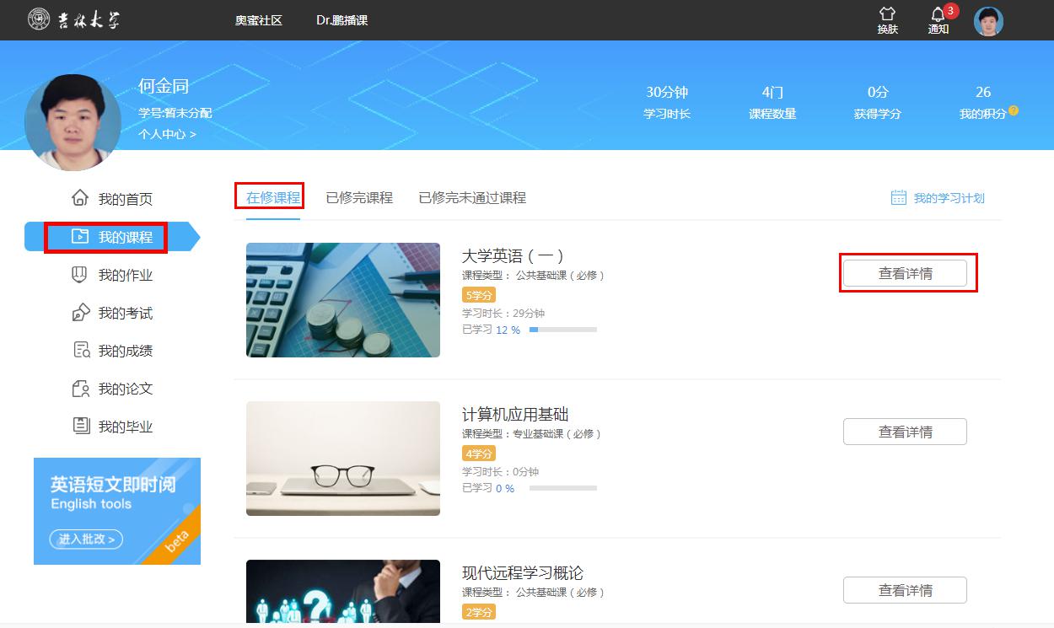Open 我的论文 in sidebar

[x=126, y=389]
